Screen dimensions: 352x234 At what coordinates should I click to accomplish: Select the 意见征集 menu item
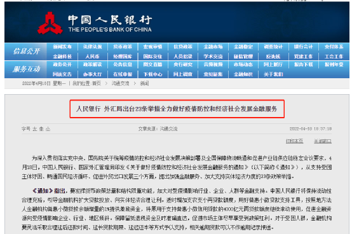[213, 74]
